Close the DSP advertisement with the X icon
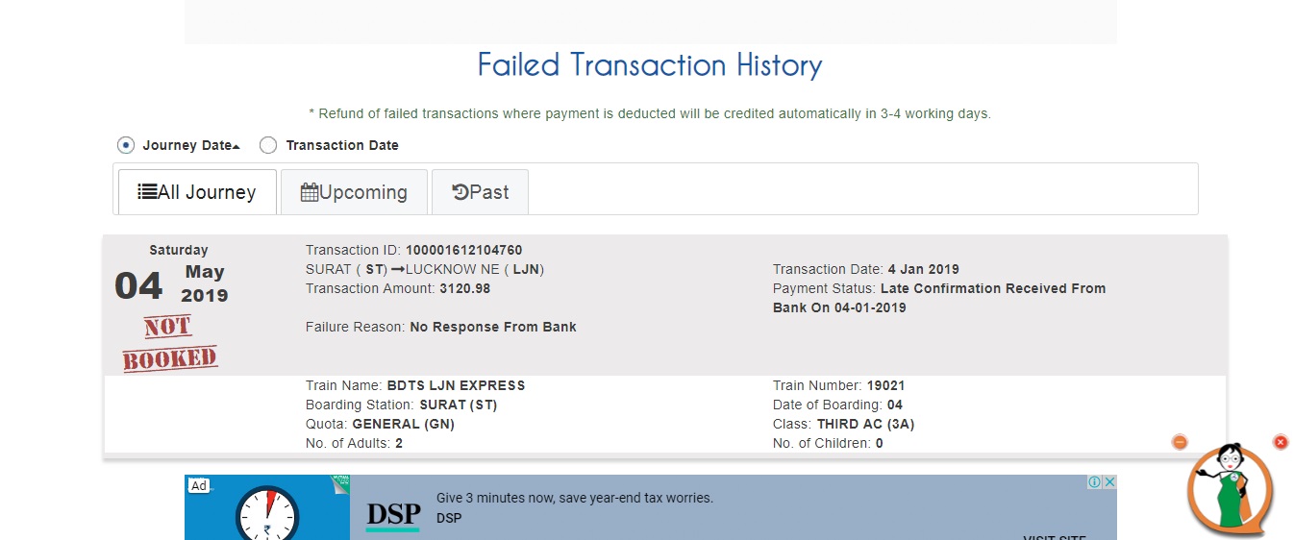The image size is (1294, 540). [x=1109, y=482]
